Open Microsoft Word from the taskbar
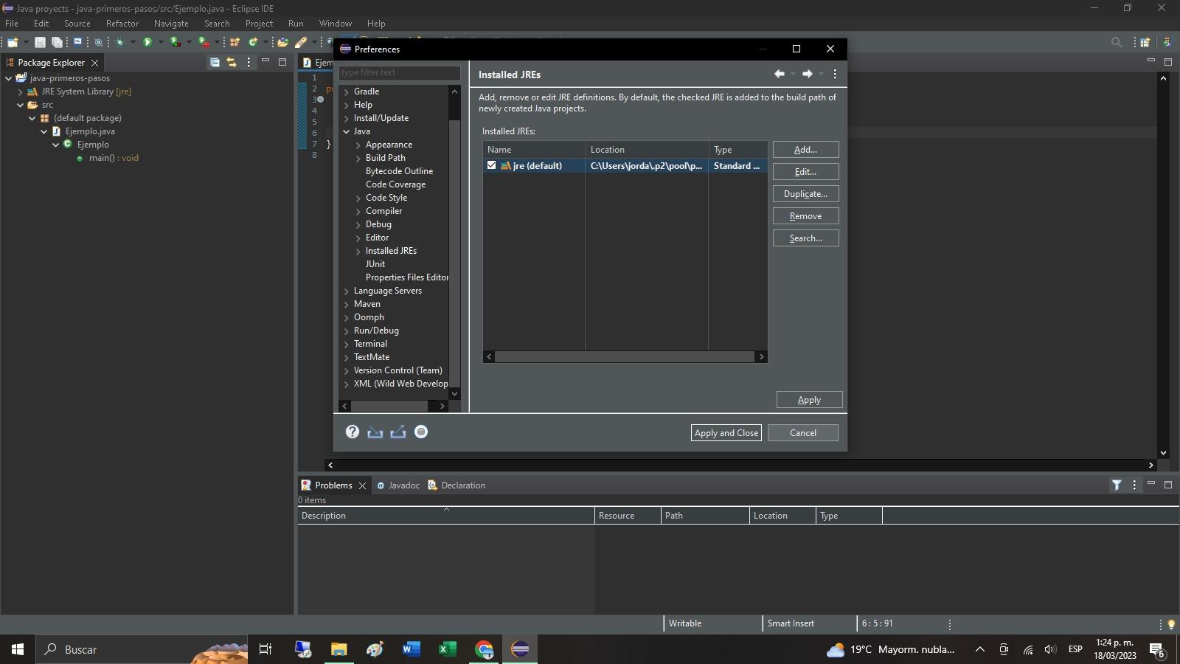This screenshot has width=1180, height=664. (x=411, y=649)
